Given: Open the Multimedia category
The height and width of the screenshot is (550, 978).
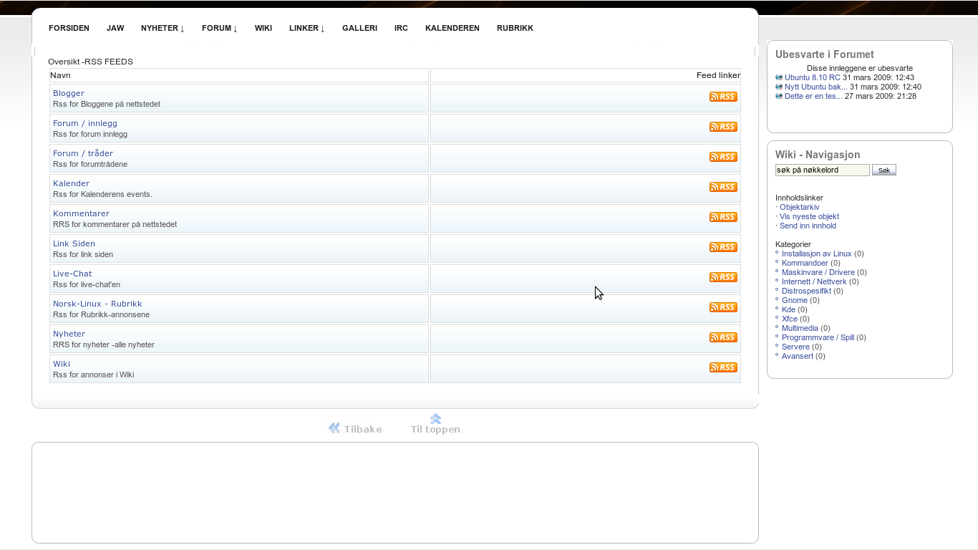Looking at the screenshot, I should pyautogui.click(x=800, y=328).
